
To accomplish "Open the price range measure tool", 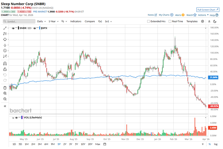I will (5, 56).
